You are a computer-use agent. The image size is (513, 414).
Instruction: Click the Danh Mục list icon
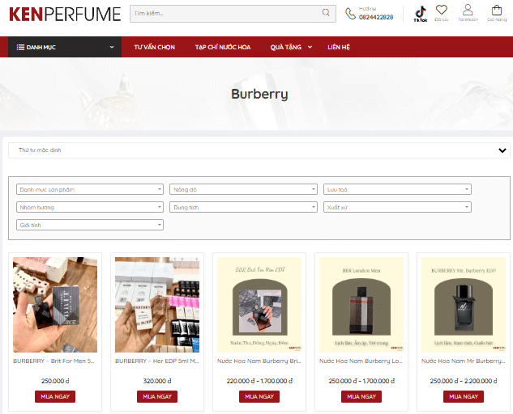[20, 47]
